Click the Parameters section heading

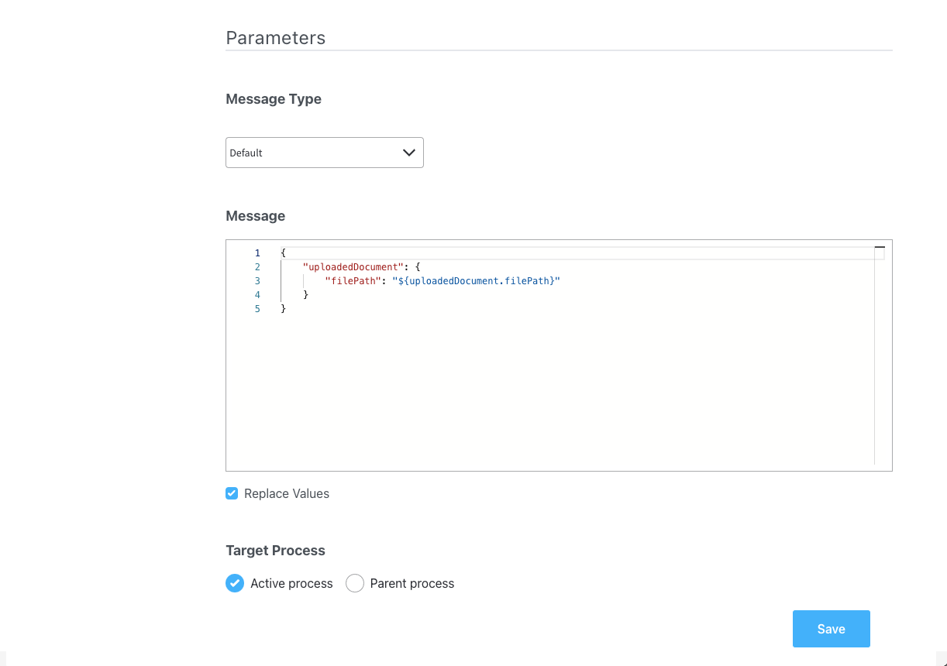276,38
